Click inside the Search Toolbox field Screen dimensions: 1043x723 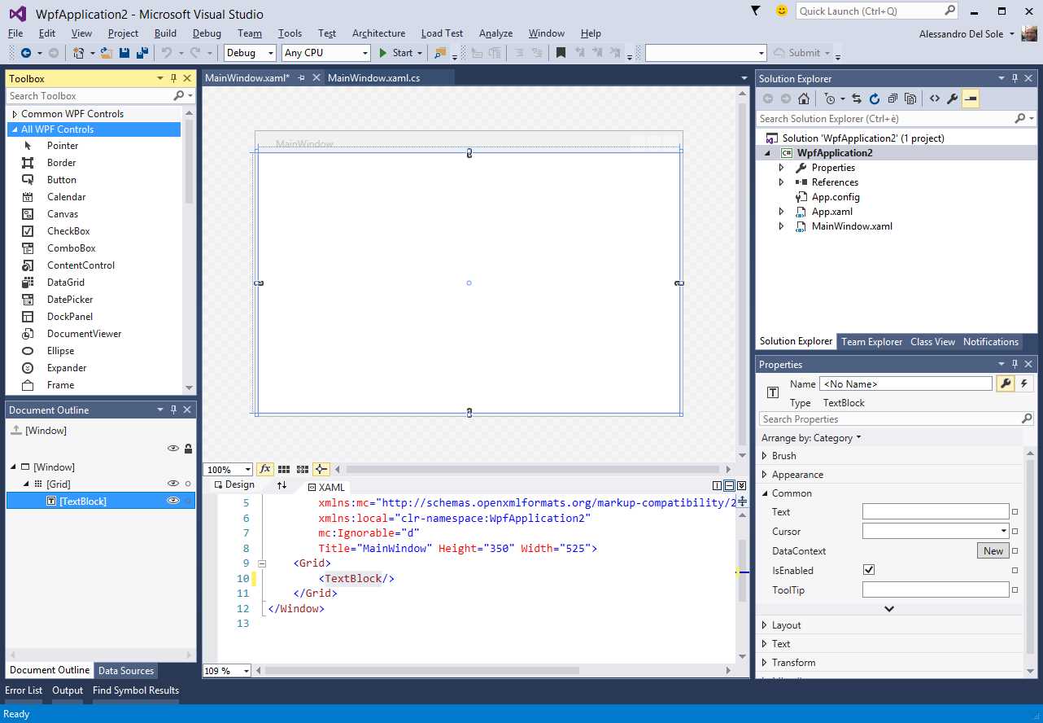[x=81, y=95]
